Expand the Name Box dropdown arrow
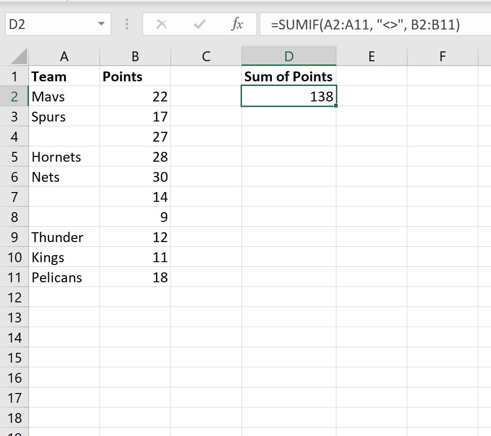 pos(101,24)
